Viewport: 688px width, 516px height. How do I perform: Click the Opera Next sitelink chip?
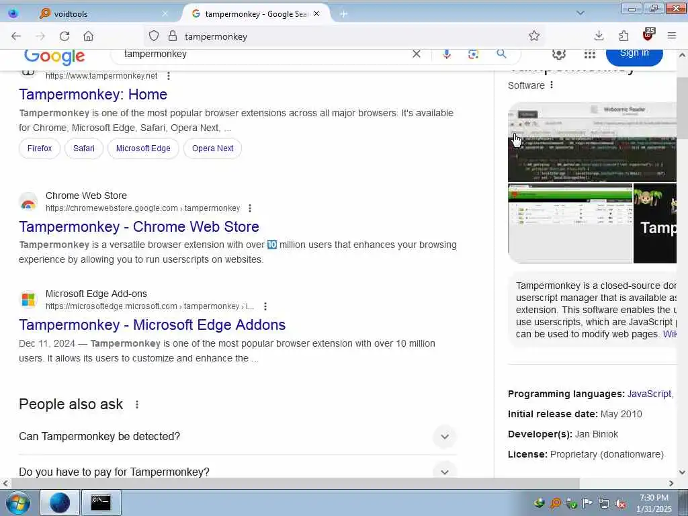tap(212, 148)
